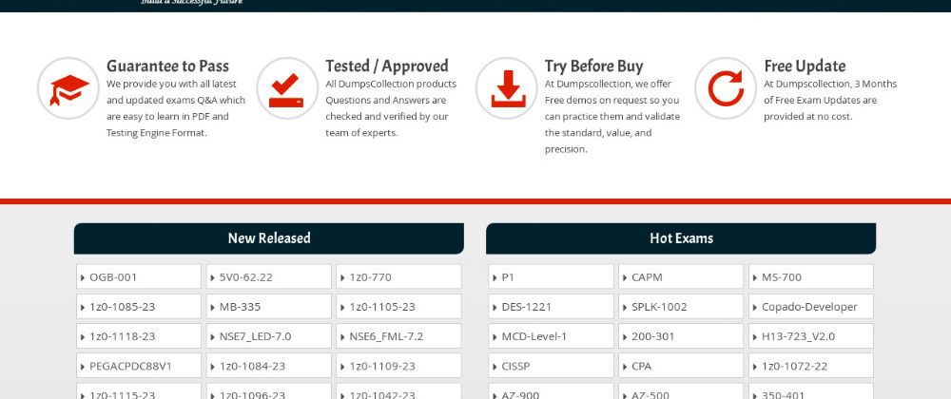Click the download arrow Try Before Buy icon
951x399 pixels.
tap(507, 88)
